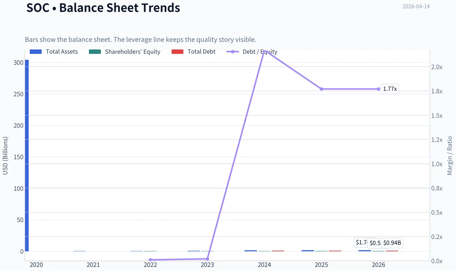Click the tall 2020 Total Assets bar
The image size is (456, 271).
pyautogui.click(x=27, y=155)
